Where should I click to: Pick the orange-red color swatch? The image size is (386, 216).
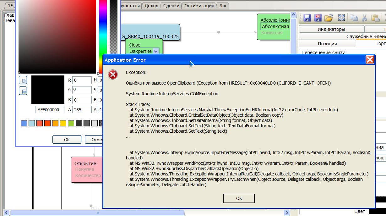coord(47,123)
